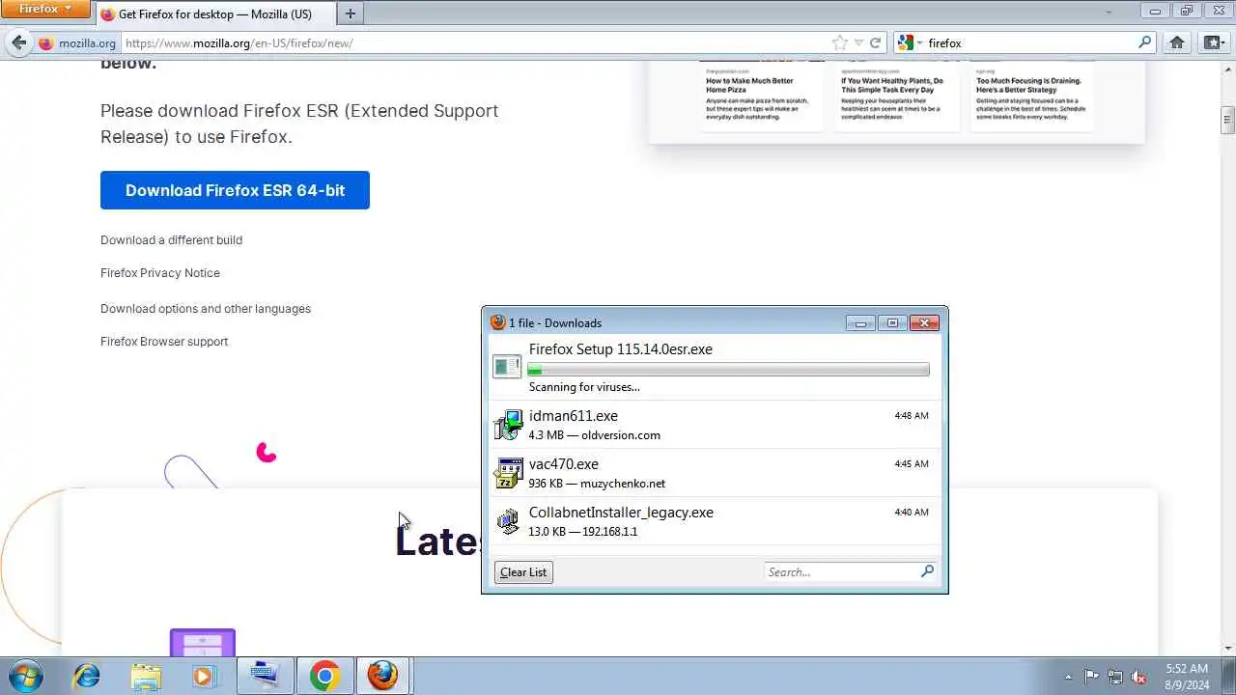1236x695 pixels.
Task: Open Windows Explorer folder on taskbar
Action: 146,676
